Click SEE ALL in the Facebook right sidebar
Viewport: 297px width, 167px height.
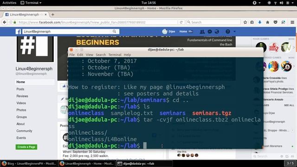coord(289,105)
